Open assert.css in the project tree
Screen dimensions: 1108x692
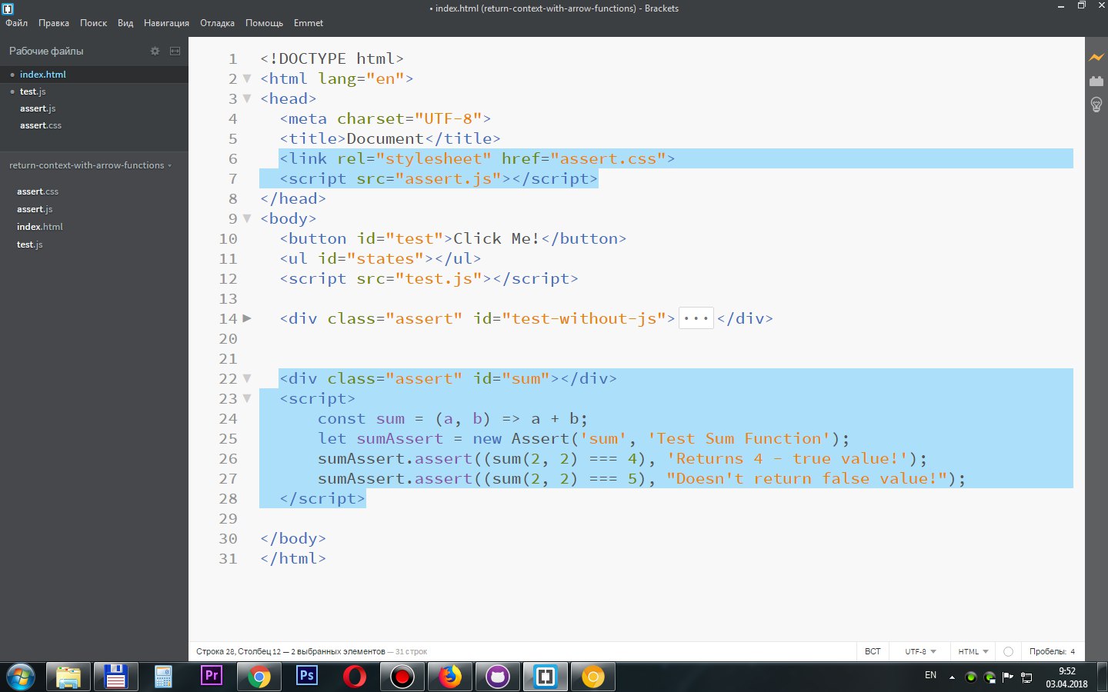point(38,191)
